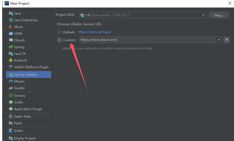Click the SDK folder icon in combo box

point(82,15)
